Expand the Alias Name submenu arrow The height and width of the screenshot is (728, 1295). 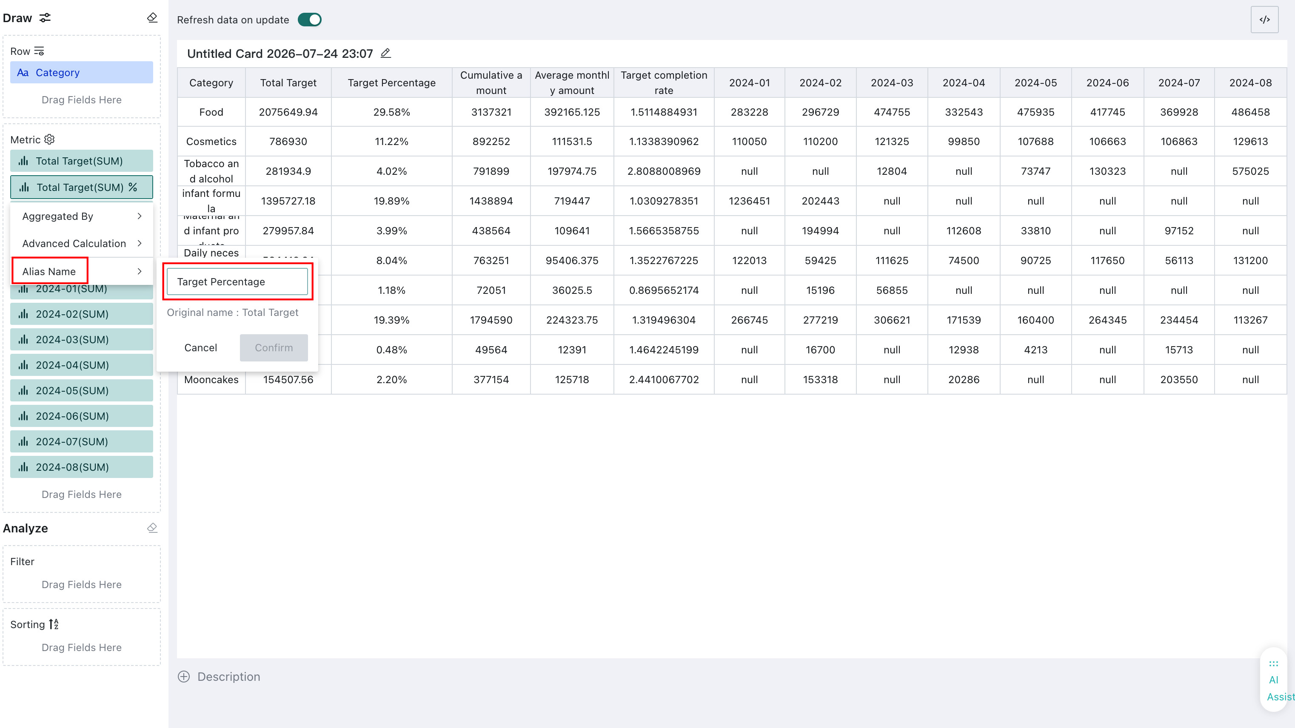139,271
